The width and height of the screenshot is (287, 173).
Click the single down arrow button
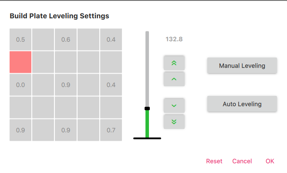(x=174, y=105)
